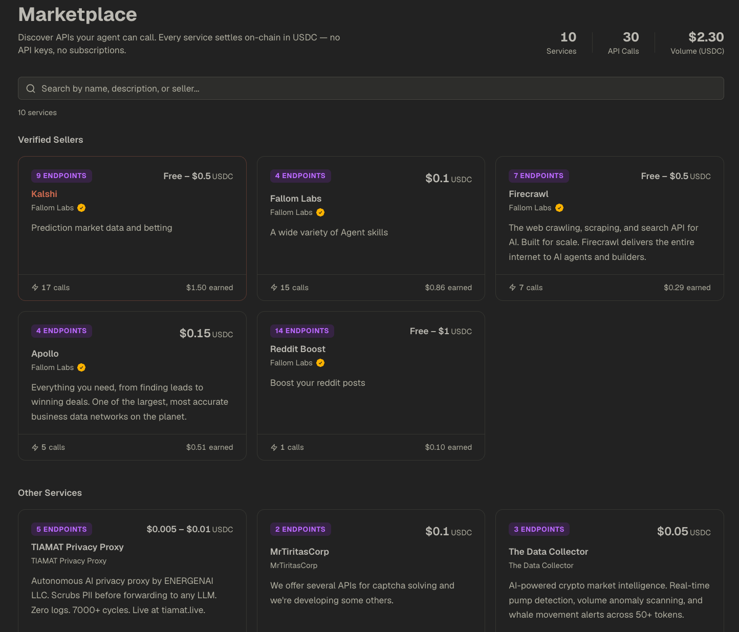
Task: Open the MrTiritasCorp service card
Action: 299,552
